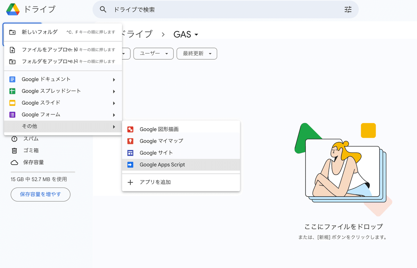The width and height of the screenshot is (417, 268).
Task: Choose Google サイト from submenu
Action: pos(181,153)
